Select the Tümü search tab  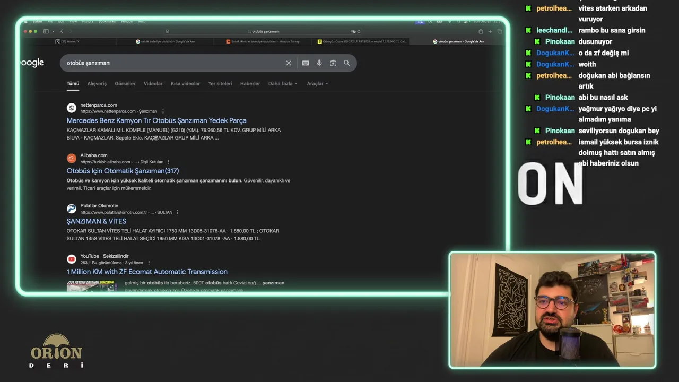[73, 84]
